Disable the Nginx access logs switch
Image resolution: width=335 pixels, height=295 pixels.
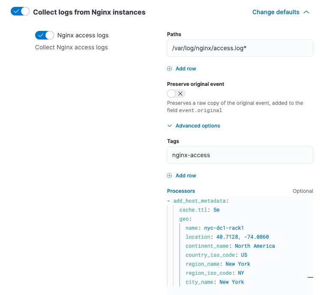[45, 35]
